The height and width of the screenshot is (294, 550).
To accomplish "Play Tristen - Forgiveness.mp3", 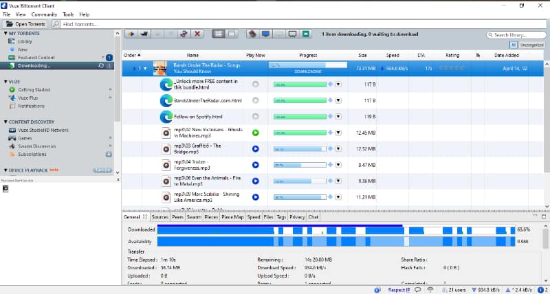I will [255, 165].
